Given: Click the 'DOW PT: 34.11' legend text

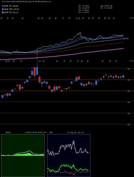Looking at the screenshot, I should [x=11, y=12].
